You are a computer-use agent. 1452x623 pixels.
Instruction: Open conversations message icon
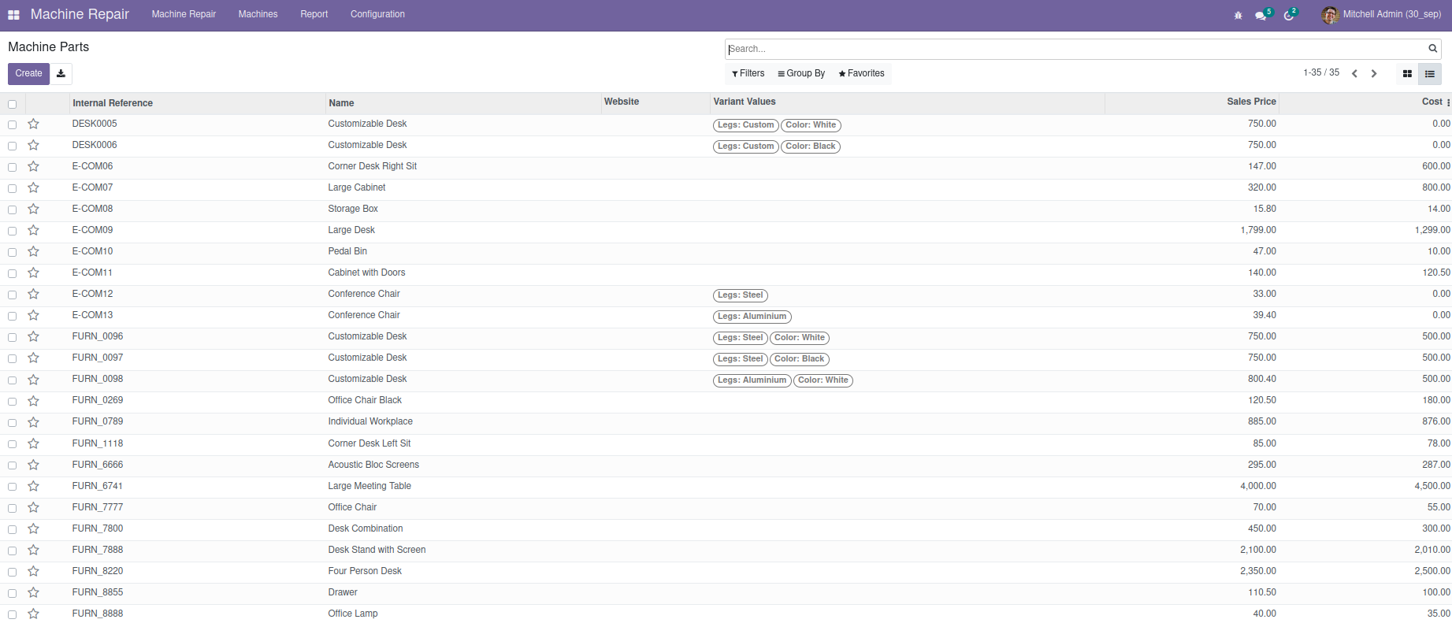[x=1261, y=15]
